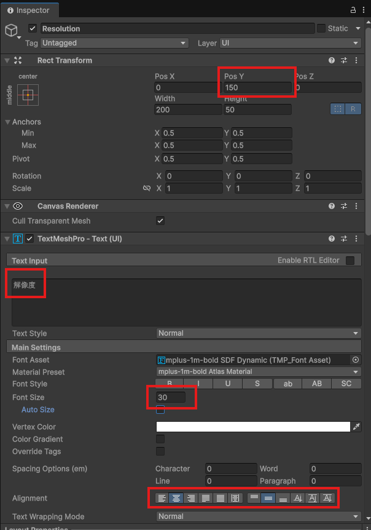Disable the Resolution game object checkbox
Viewport: 371px width, 530px height.
[33, 28]
